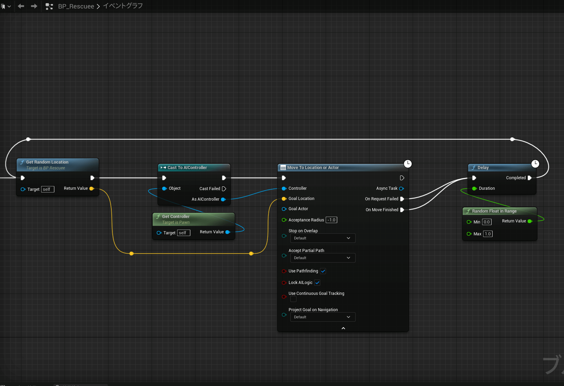Click the forward navigation arrow
564x386 pixels.
[34, 6]
